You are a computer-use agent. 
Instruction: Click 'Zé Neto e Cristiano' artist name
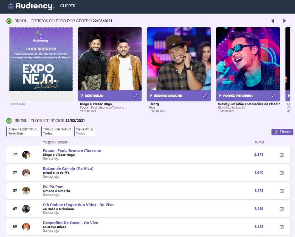click(58, 209)
